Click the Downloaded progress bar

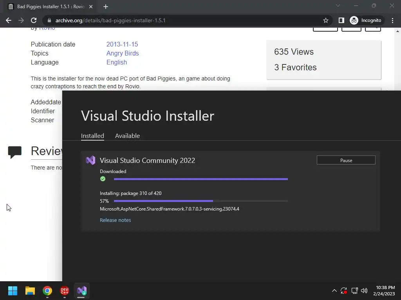201,179
